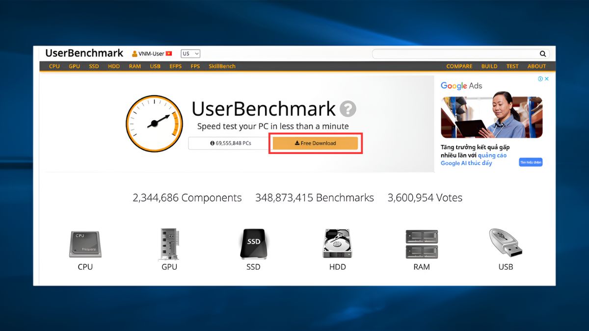The image size is (589, 331).
Task: Open the EFPS navigation item
Action: point(175,66)
